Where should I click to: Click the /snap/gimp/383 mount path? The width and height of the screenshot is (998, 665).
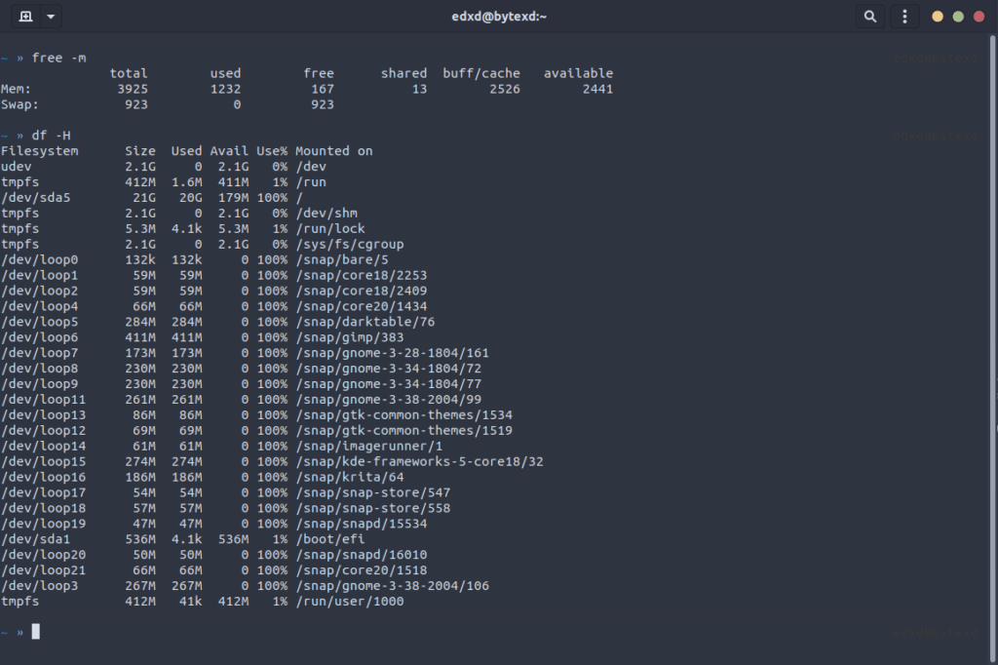[348, 336]
